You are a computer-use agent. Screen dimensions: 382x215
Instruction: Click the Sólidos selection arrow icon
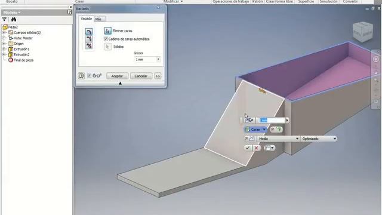[107, 47]
